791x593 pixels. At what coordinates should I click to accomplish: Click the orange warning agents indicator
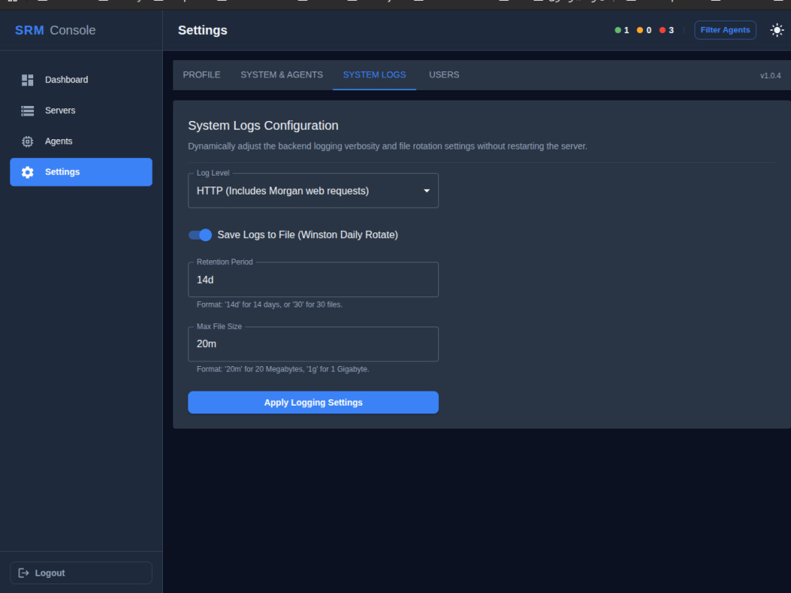pyautogui.click(x=644, y=30)
